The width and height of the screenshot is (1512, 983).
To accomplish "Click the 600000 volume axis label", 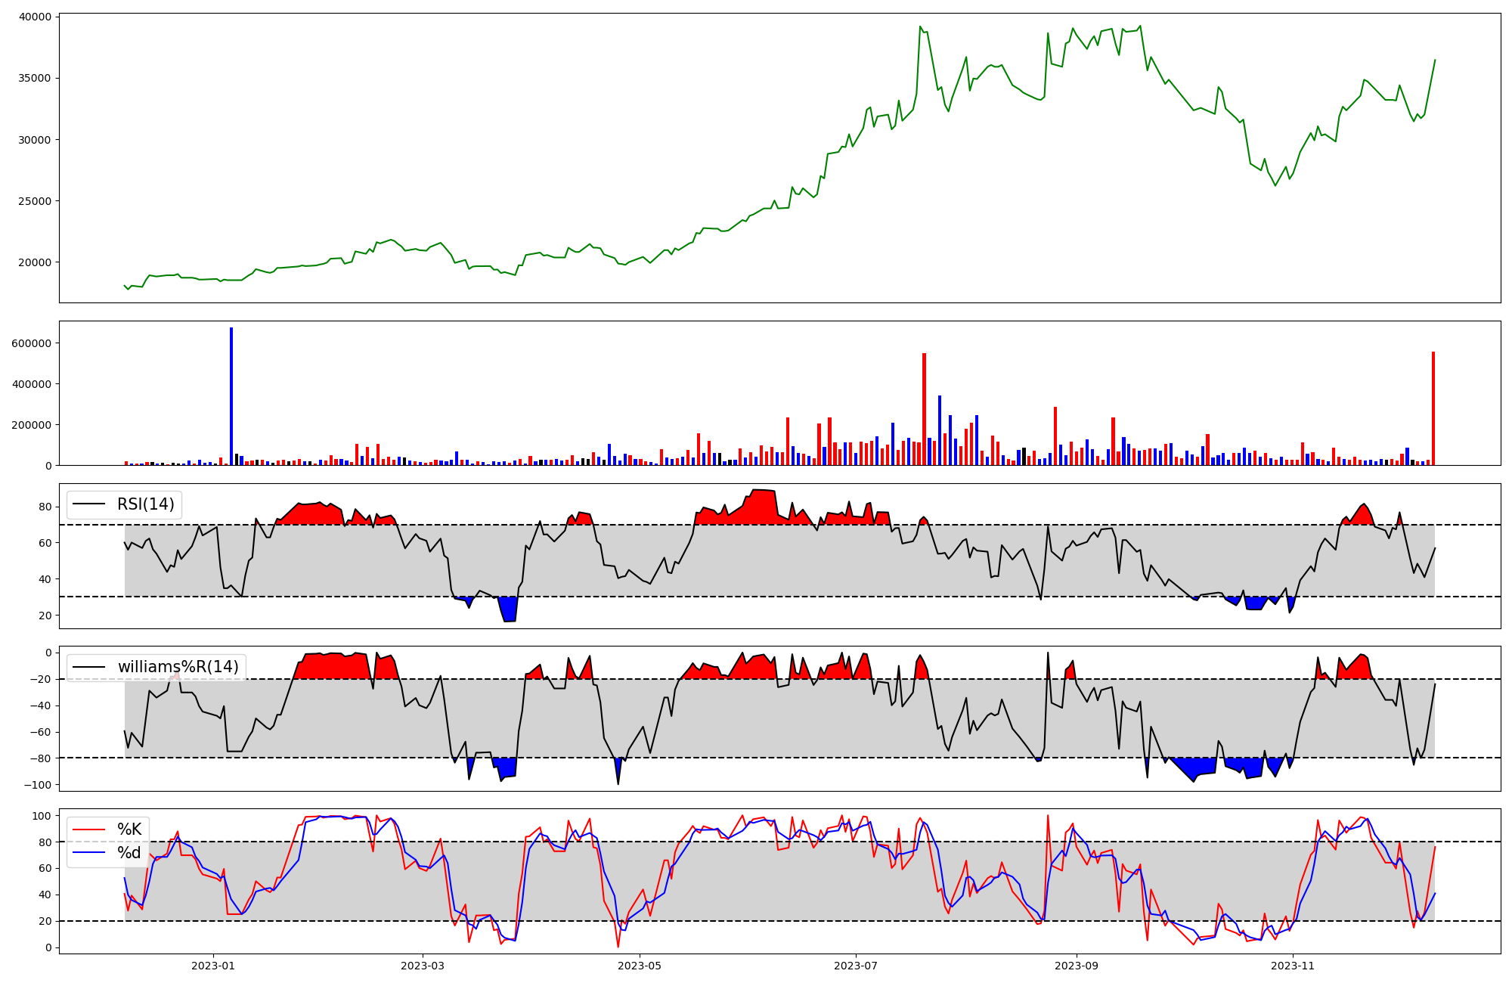I will tap(30, 343).
